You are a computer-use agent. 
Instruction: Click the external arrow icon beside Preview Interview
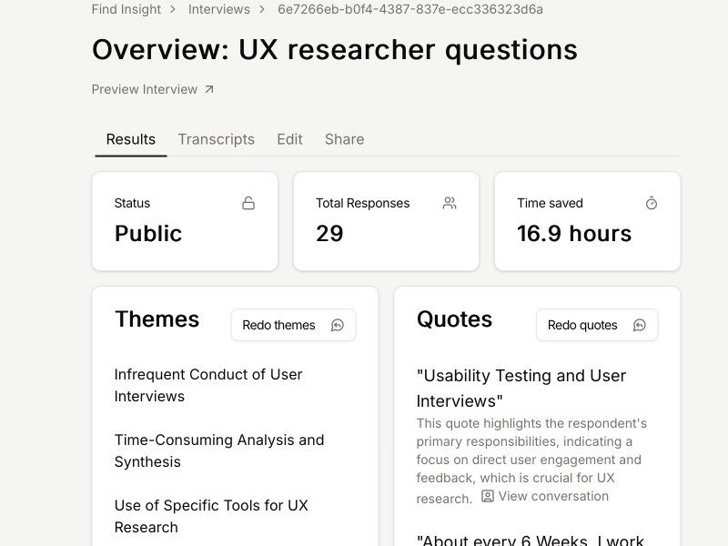click(x=209, y=89)
